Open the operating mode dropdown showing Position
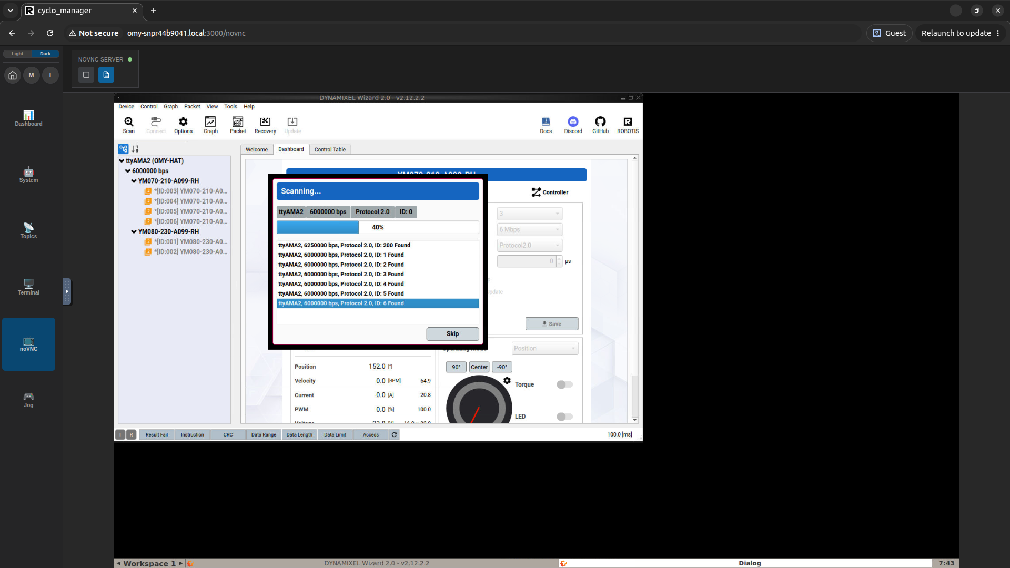 pyautogui.click(x=545, y=348)
